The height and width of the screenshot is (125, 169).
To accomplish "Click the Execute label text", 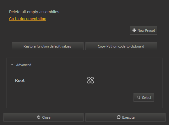I will coord(128,117).
